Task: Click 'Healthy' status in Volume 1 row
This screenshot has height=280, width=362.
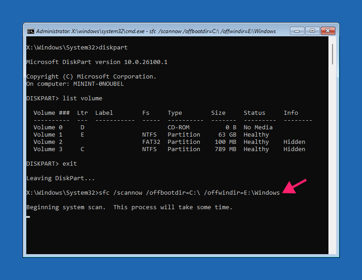Action: [x=256, y=135]
